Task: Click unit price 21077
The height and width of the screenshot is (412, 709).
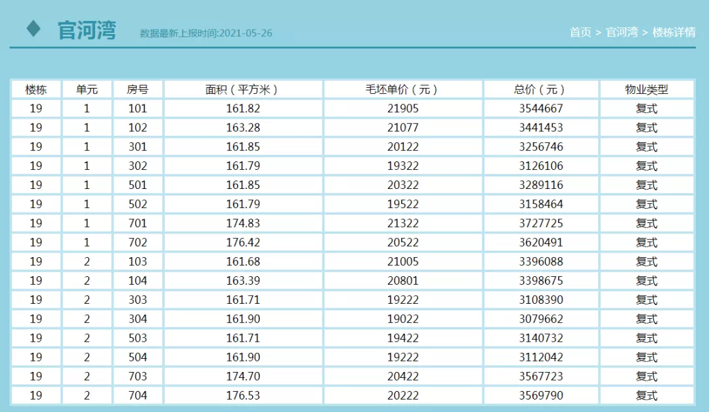Action: click(403, 127)
